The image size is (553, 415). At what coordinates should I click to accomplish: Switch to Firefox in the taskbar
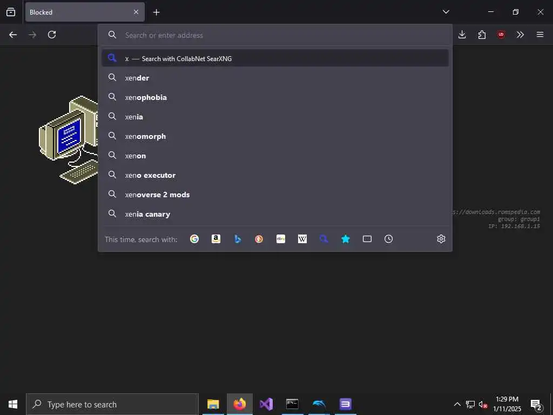[239, 404]
